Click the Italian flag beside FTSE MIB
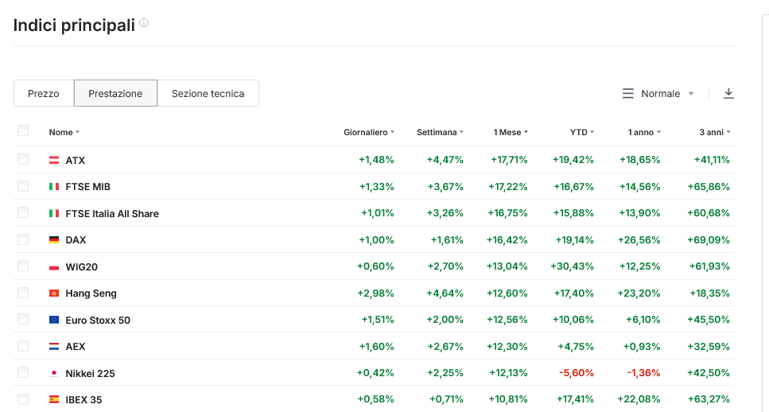 (x=54, y=186)
